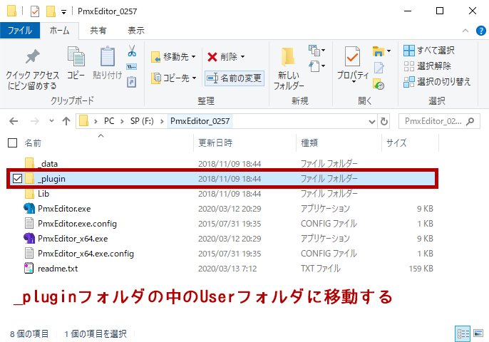Open the Move to dropdown
This screenshot has height=342, width=489.
173,57
